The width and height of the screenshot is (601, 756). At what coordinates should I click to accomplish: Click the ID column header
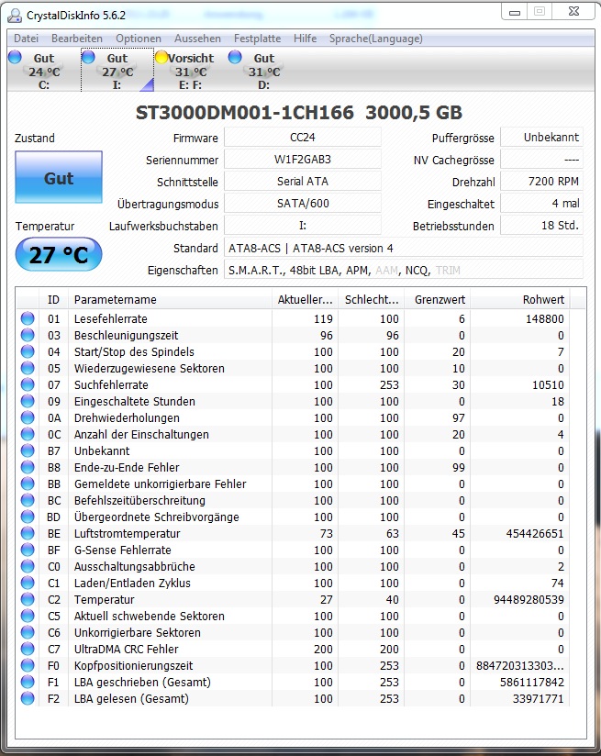(x=53, y=299)
